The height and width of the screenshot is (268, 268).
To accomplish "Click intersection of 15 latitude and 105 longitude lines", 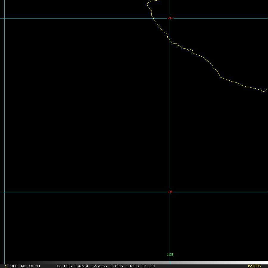I will [x=170, y=192].
